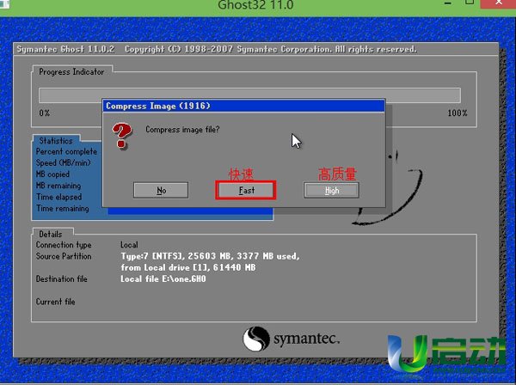Click the Progress Indicator label
Viewport: 516px width, 385px height.
(71, 71)
